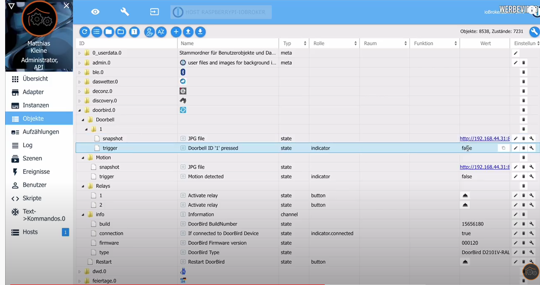This screenshot has width=540, height=285.
Task: Expand the deconz.0 folder
Action: coord(79,91)
